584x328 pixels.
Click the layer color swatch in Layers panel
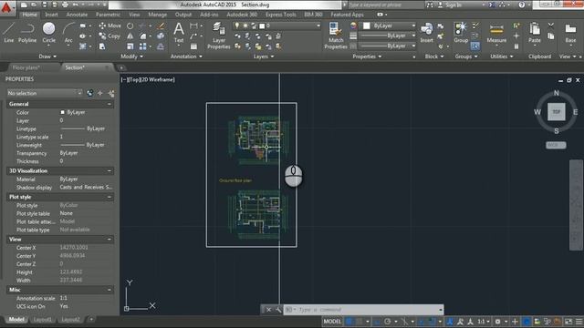[262, 26]
